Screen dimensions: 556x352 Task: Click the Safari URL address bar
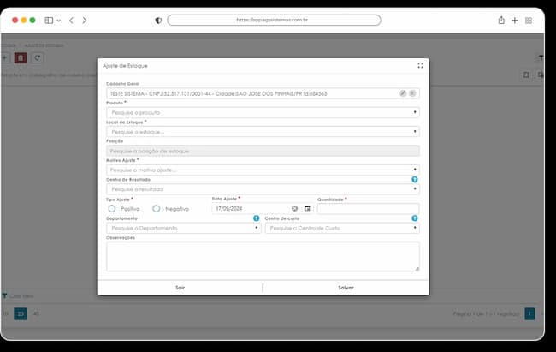click(x=274, y=20)
